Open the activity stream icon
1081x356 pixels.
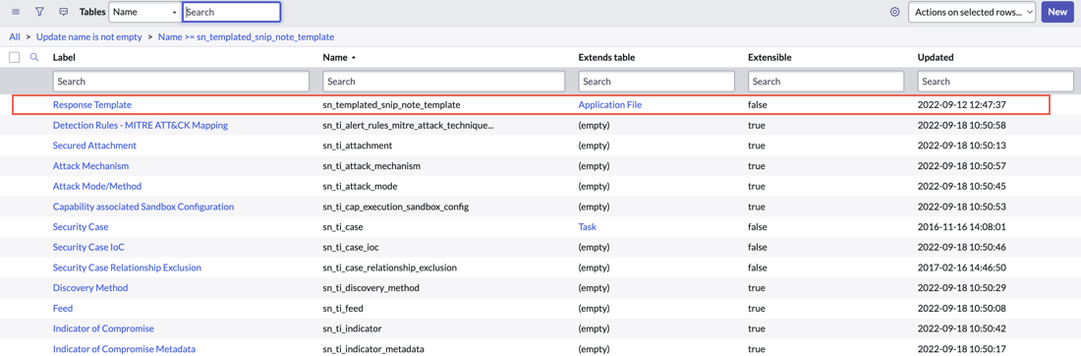[64, 12]
